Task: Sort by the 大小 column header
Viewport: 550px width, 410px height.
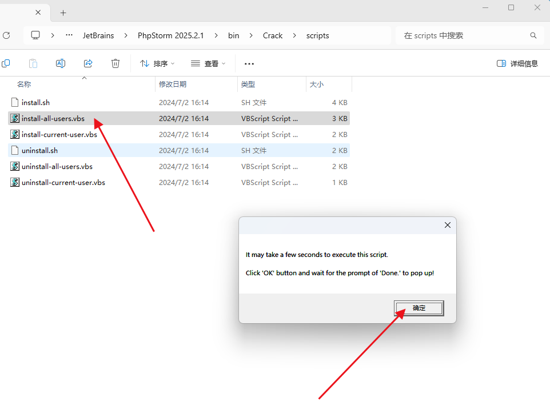Action: pos(316,84)
